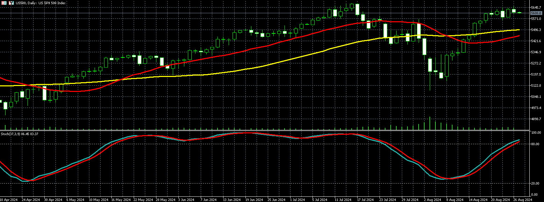Click the 24 Apr 2024 date label
Screen dimensions: 544x202
point(30,200)
